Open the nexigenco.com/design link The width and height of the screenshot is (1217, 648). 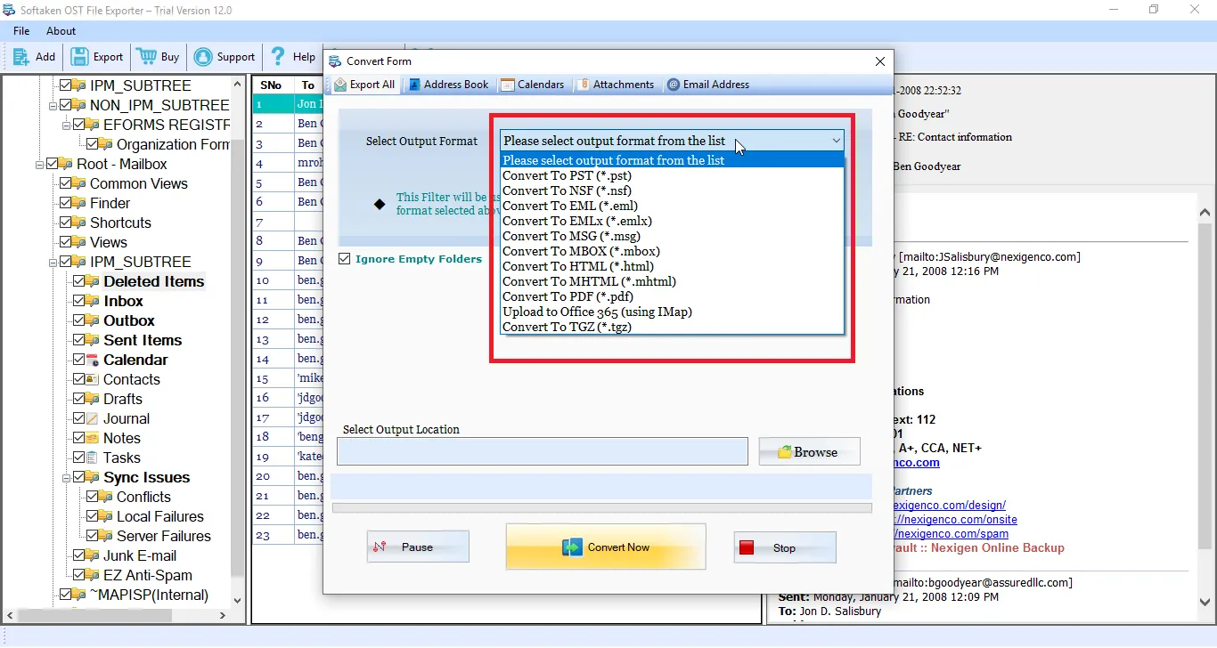(x=949, y=506)
